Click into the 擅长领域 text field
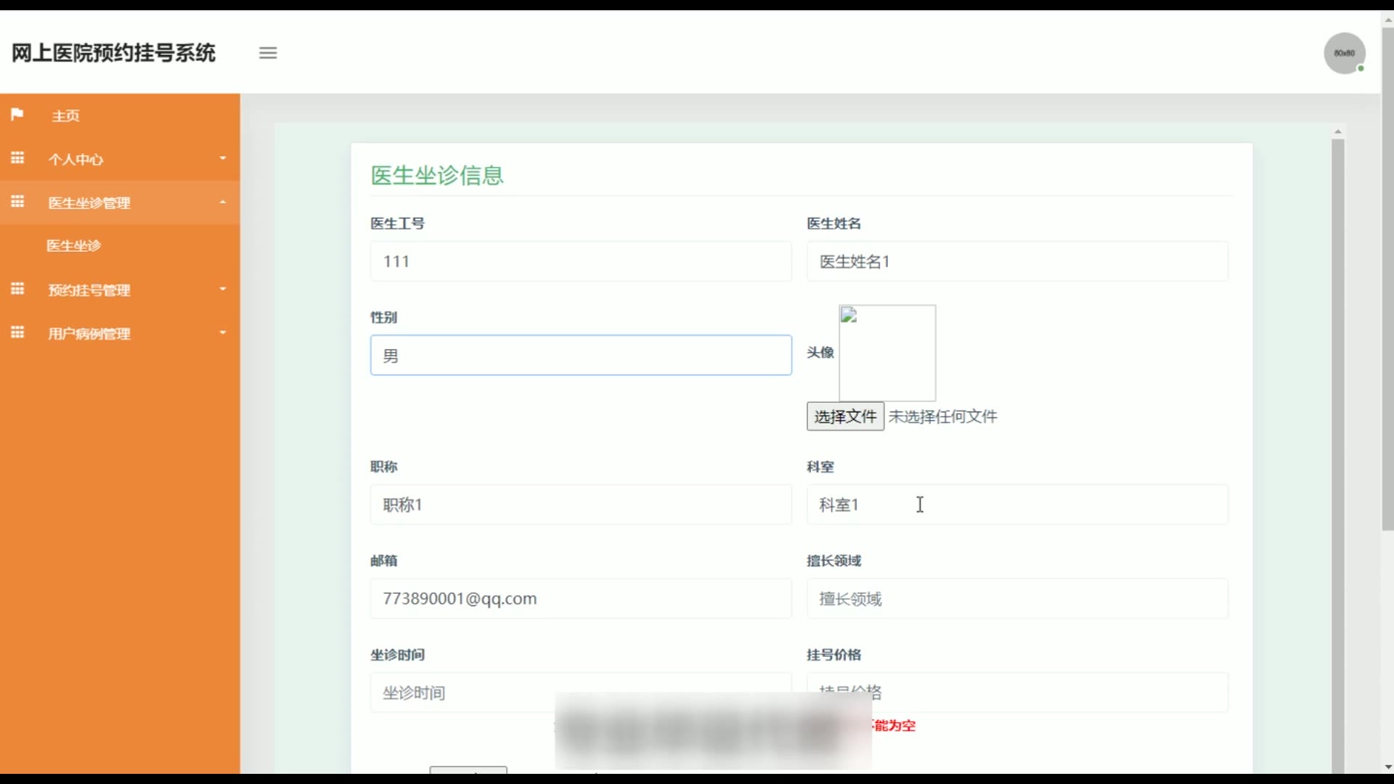 (1016, 599)
